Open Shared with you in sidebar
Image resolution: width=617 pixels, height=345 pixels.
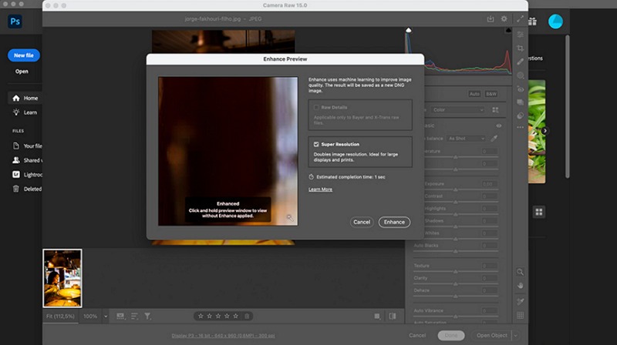click(x=27, y=160)
